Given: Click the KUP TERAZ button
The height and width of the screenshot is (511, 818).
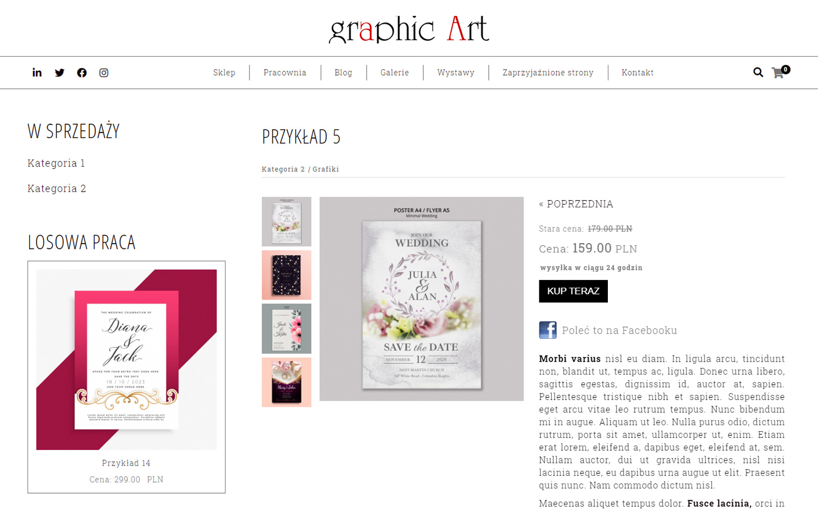Looking at the screenshot, I should (573, 291).
